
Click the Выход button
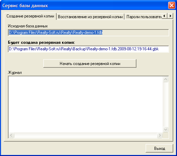(x=159, y=148)
